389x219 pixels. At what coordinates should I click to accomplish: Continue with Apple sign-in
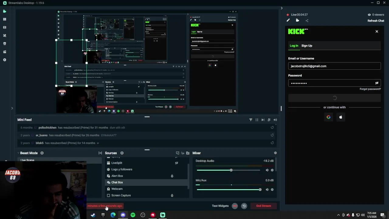coord(341,117)
